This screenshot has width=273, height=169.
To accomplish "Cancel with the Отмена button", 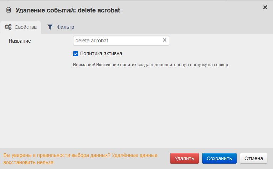I will coord(254,158).
